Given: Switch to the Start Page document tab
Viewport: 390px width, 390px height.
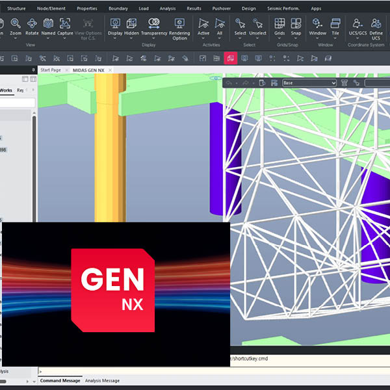Looking at the screenshot, I should 51,70.
